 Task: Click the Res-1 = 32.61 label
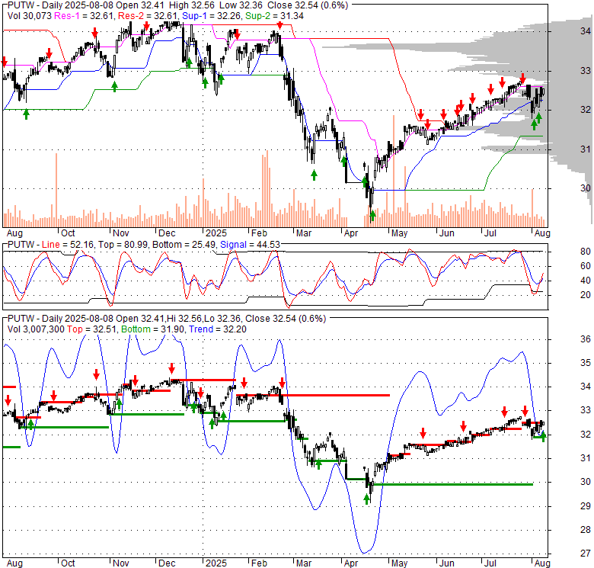pyautogui.click(x=85, y=16)
